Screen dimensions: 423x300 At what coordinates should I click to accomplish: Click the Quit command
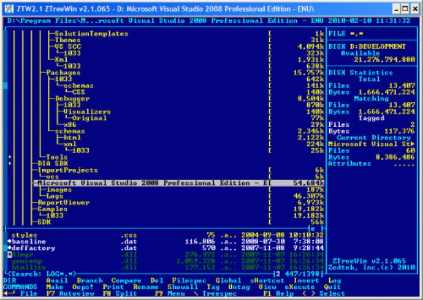(x=332, y=287)
